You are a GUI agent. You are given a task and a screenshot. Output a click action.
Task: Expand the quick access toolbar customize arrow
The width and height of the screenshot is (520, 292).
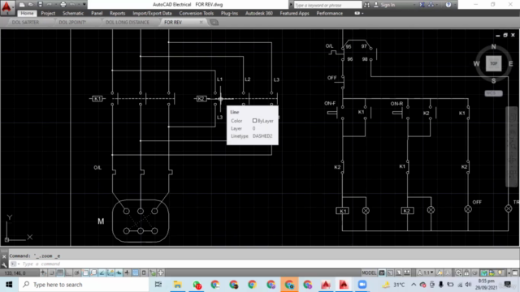pos(84,5)
